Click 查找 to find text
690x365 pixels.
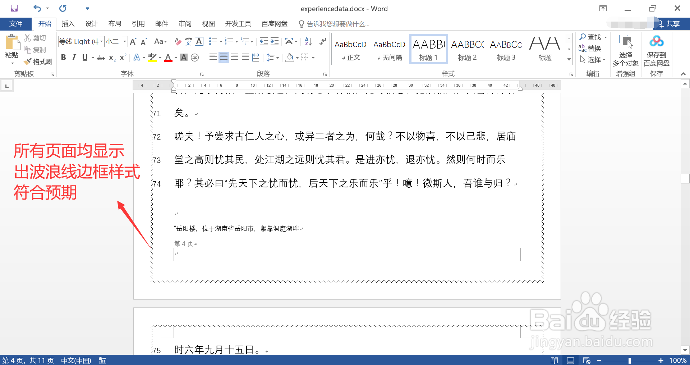590,37
